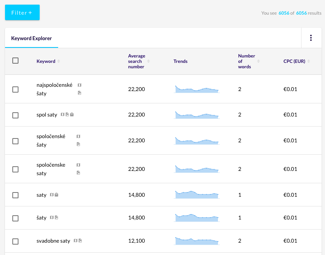Viewport: 325px width, 255px height.
Task: Toggle the select-all checkbox in table header
Action: 15,61
